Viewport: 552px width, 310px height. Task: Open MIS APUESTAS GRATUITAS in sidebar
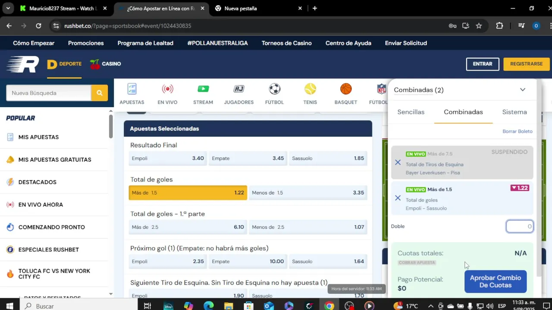[55, 160]
